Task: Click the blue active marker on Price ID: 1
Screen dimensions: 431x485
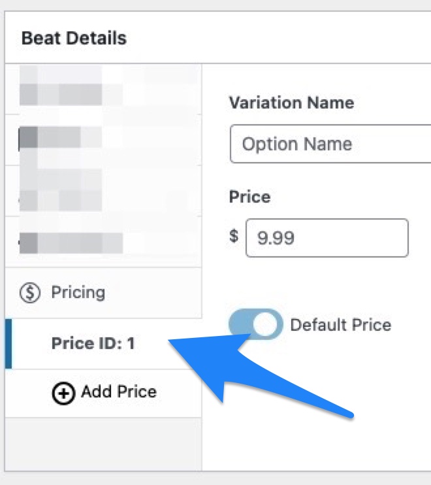Action: [8, 344]
